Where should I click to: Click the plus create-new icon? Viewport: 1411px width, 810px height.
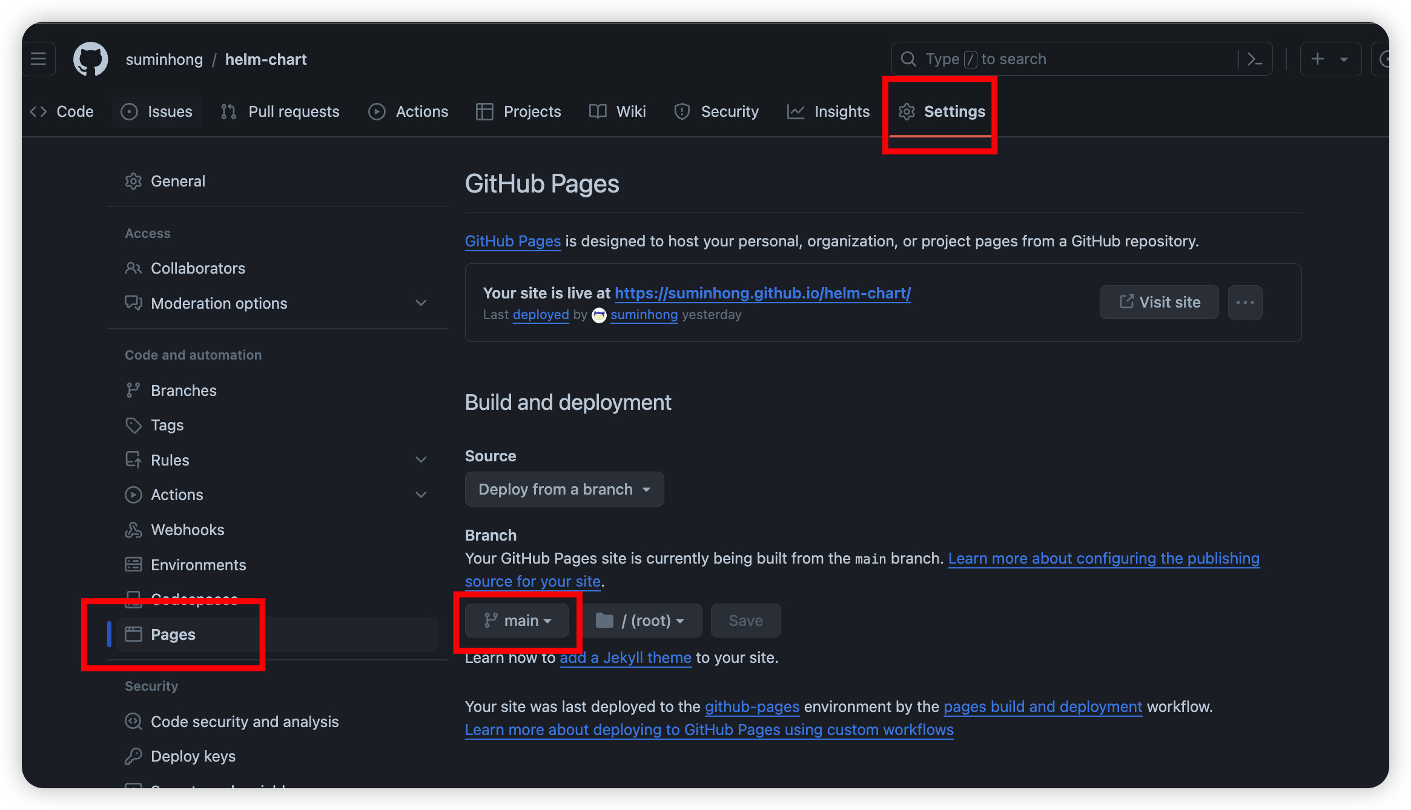[x=1317, y=59]
